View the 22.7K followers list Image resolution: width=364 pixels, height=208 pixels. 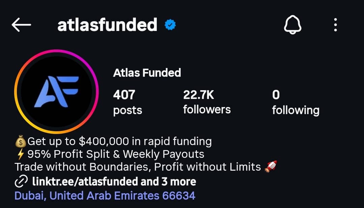[x=207, y=102]
